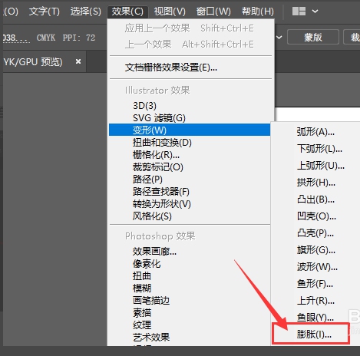Image resolution: width=360 pixels, height=356 pixels.
Task: Choose 凹壳(O)... warp option
Action: tap(315, 216)
